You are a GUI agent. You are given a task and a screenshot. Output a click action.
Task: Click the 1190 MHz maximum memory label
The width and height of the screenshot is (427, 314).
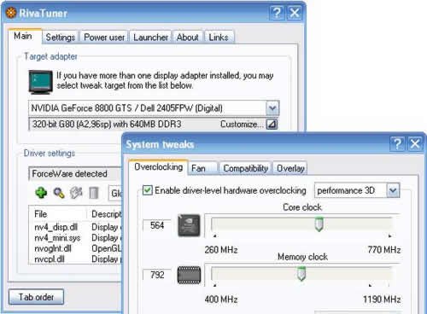tap(382, 299)
